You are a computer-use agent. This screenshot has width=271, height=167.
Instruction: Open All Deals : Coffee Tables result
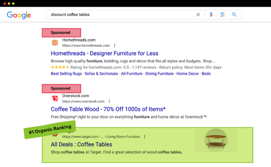[x=81, y=144]
